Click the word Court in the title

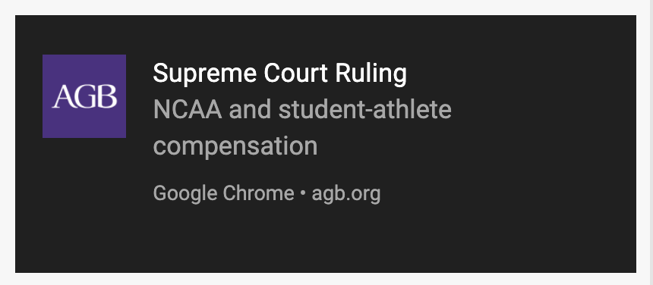pyautogui.click(x=296, y=73)
